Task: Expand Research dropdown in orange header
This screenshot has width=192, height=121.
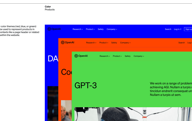Action: click(x=91, y=43)
